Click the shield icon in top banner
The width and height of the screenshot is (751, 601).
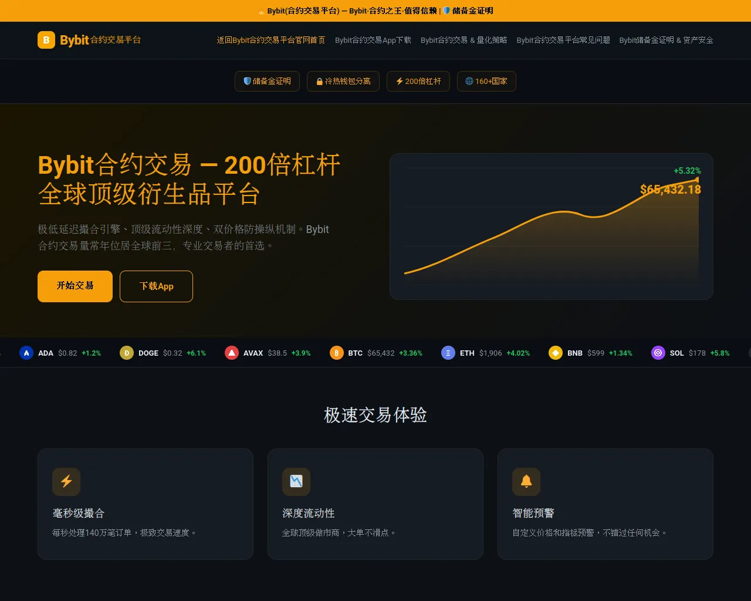click(x=446, y=11)
